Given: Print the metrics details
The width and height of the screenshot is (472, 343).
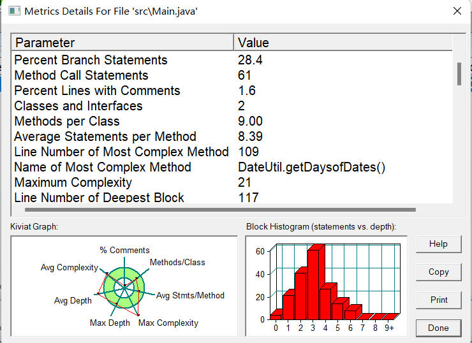Looking at the screenshot, I should 438,300.
